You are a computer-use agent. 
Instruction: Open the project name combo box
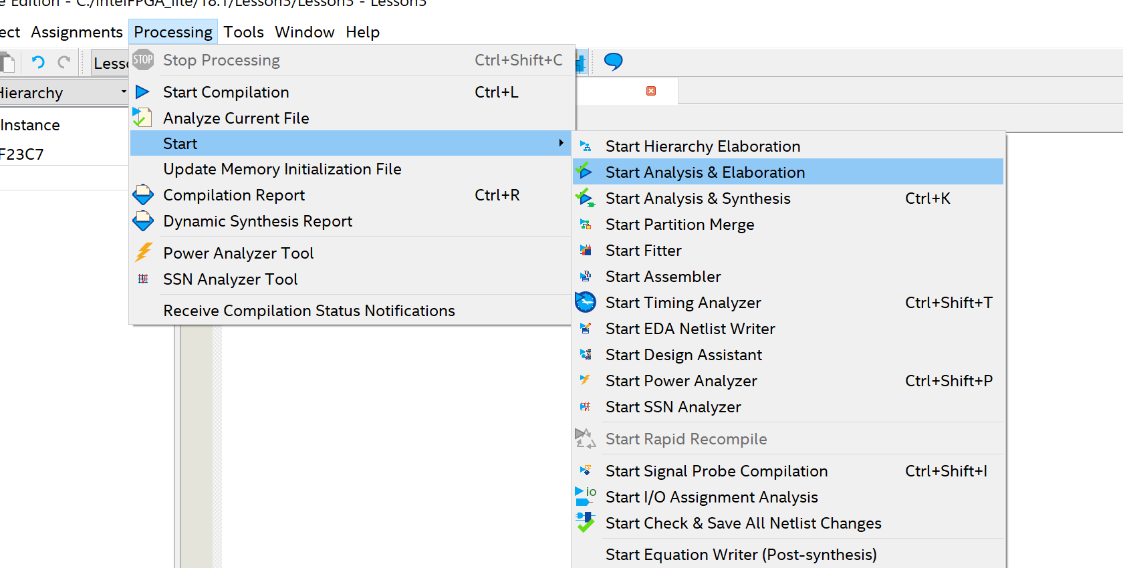click(110, 63)
